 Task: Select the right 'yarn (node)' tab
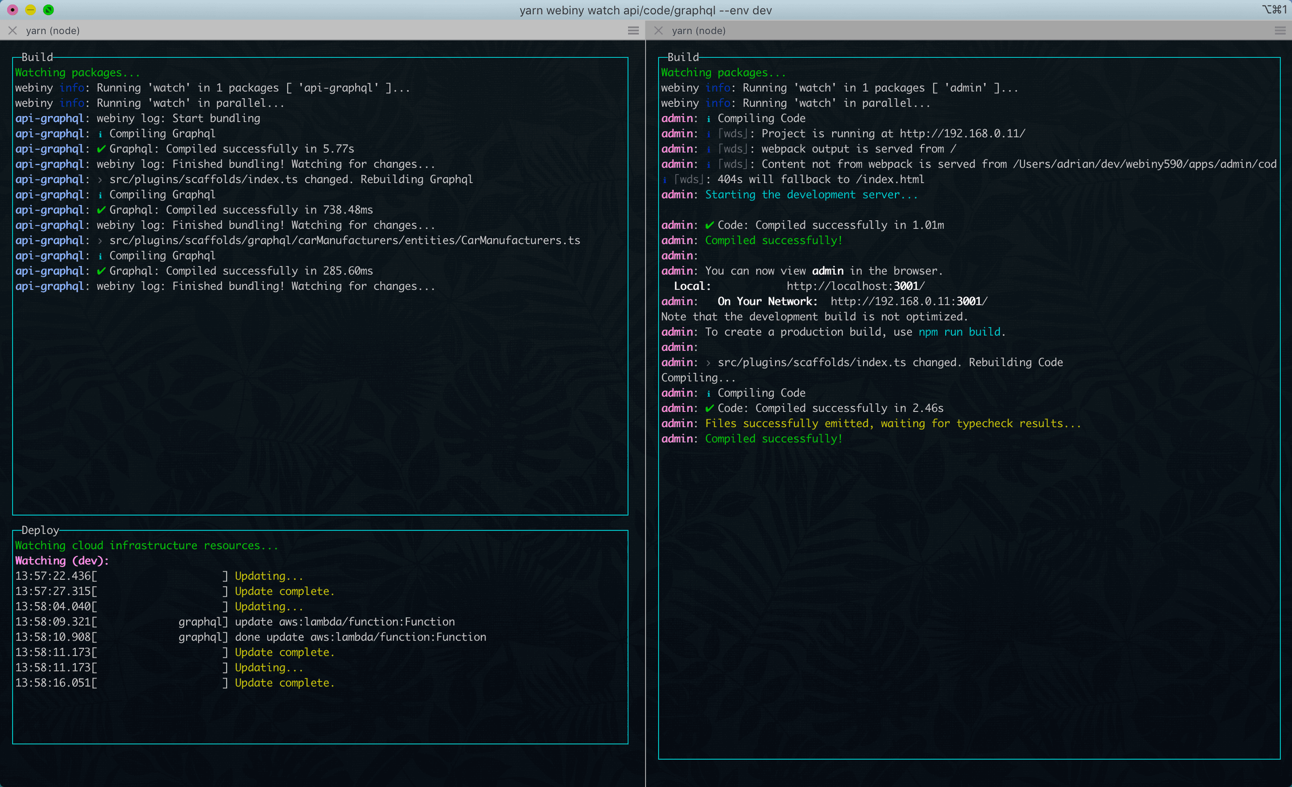699,30
